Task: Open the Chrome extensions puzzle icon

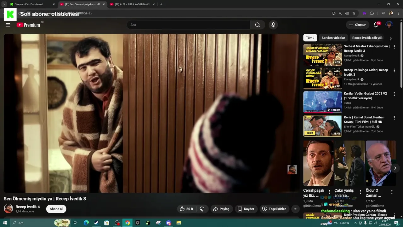Action: 372,13
